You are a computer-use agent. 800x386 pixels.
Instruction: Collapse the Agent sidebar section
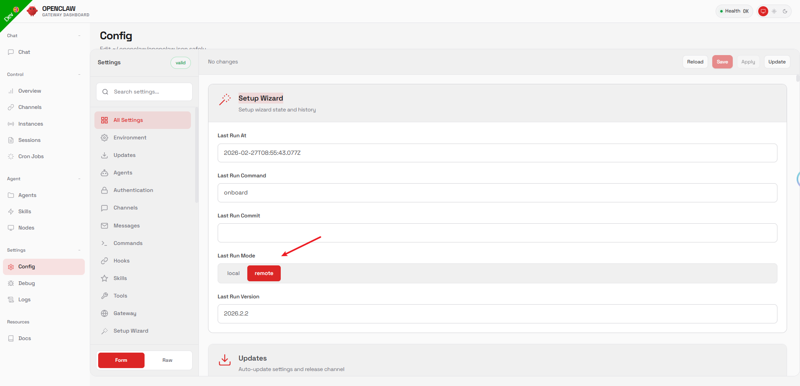click(79, 179)
